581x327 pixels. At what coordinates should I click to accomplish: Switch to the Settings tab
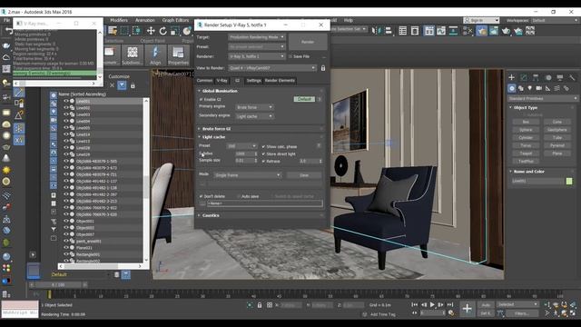pos(254,81)
